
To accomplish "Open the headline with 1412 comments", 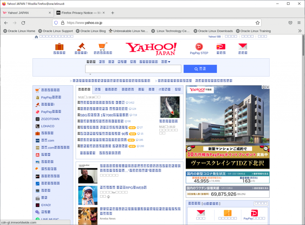I will [x=101, y=102].
